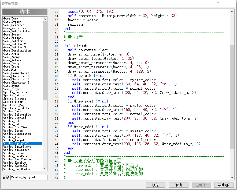
Task: Select the Game_Player script
Action: point(23,89)
